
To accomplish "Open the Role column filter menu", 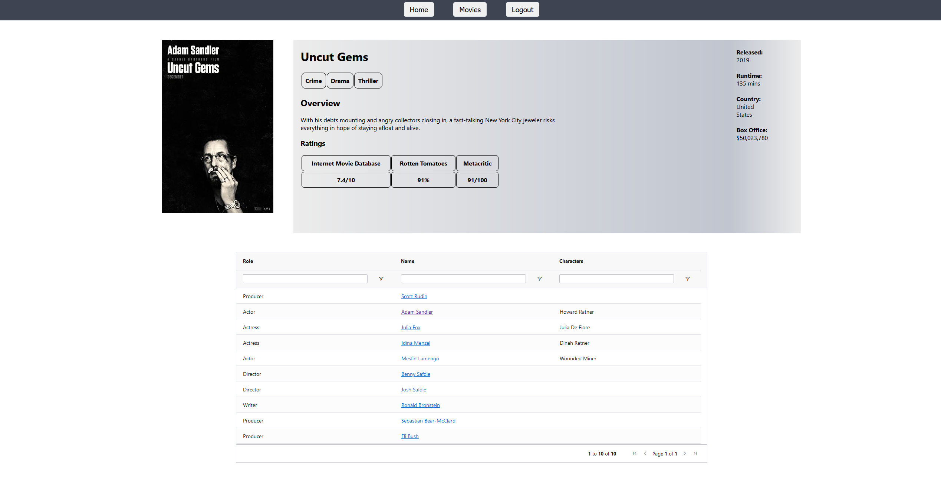I will pyautogui.click(x=381, y=278).
